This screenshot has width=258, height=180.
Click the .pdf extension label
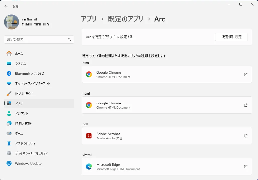tap(85, 124)
